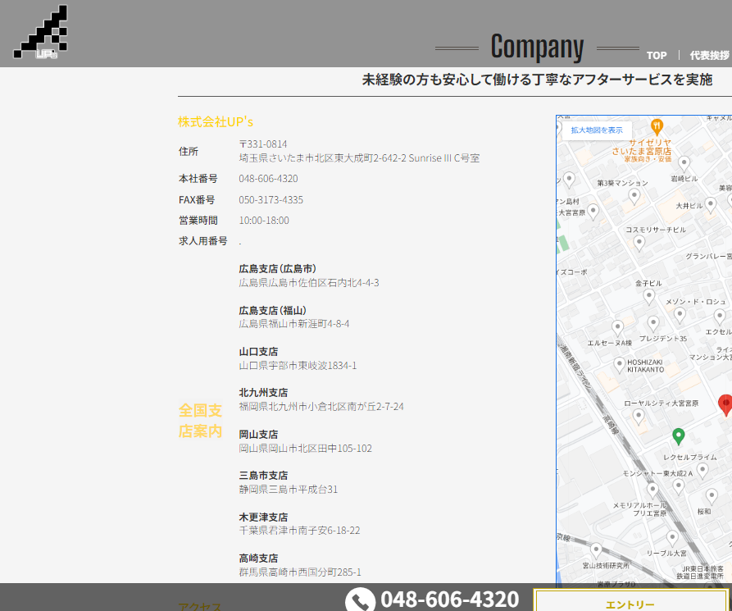Click 拡大地図を表示 to enlarge the map

(597, 130)
